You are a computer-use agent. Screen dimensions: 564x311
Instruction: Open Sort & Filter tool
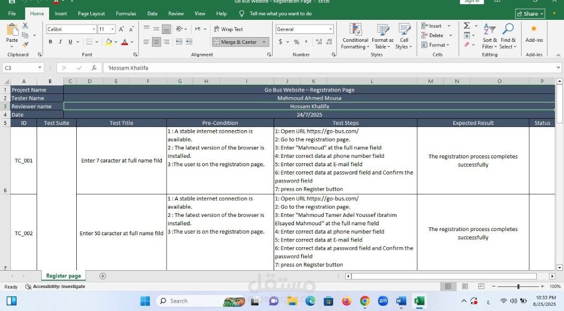(x=490, y=36)
